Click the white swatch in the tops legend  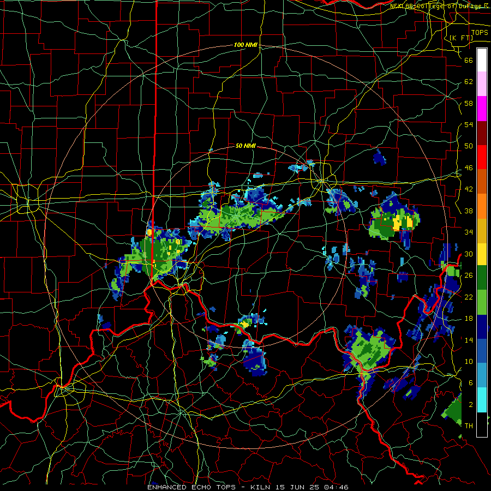pos(482,60)
